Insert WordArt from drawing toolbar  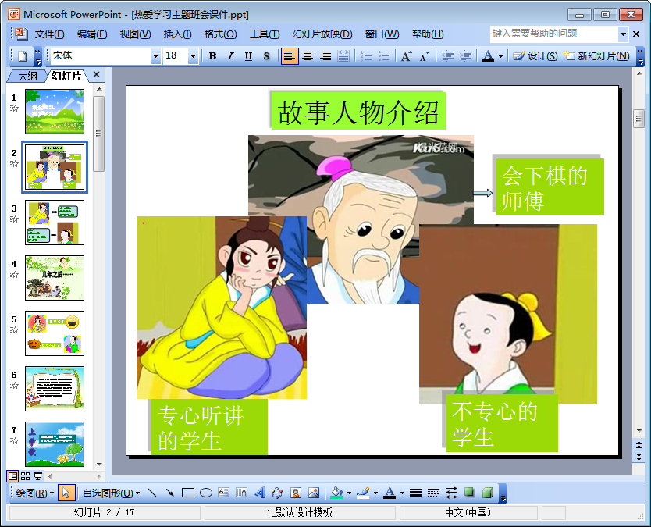[259, 493]
